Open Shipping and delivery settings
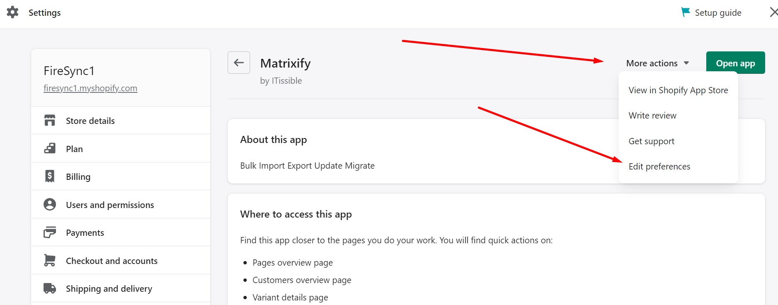The image size is (778, 305). 121,288
